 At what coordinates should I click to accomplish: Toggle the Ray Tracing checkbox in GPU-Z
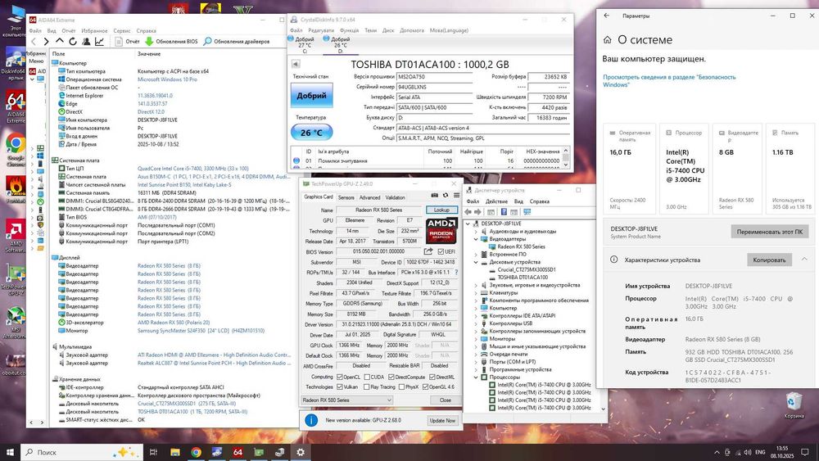[x=367, y=386]
